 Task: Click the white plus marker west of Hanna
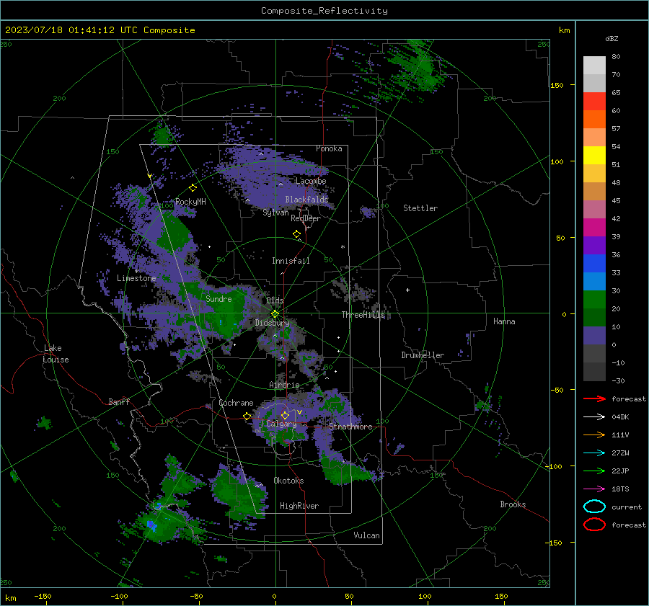tap(407, 290)
